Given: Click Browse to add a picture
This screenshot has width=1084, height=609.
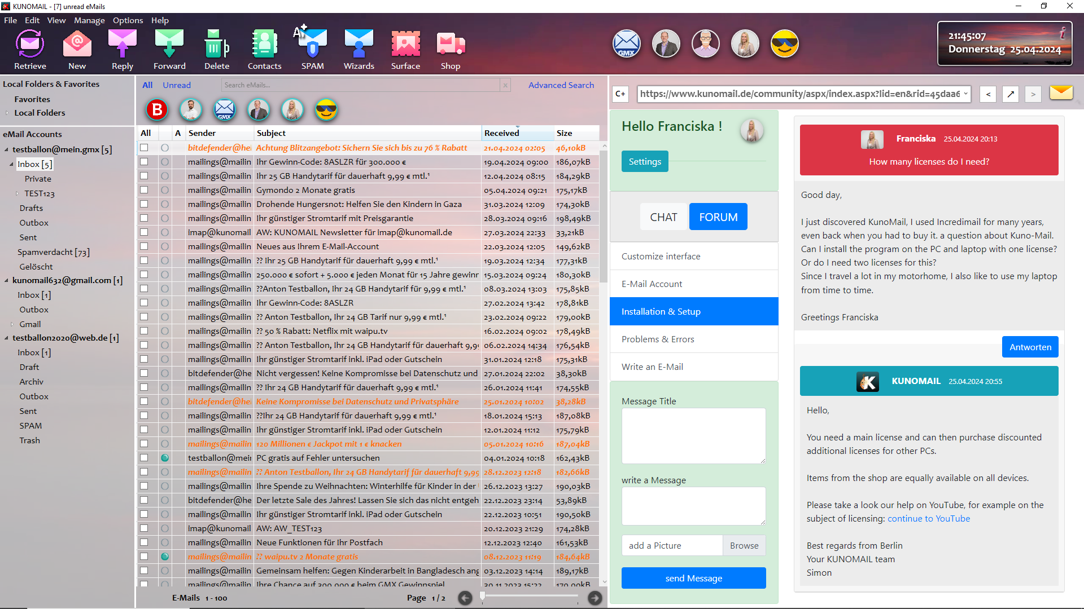Looking at the screenshot, I should click(744, 546).
